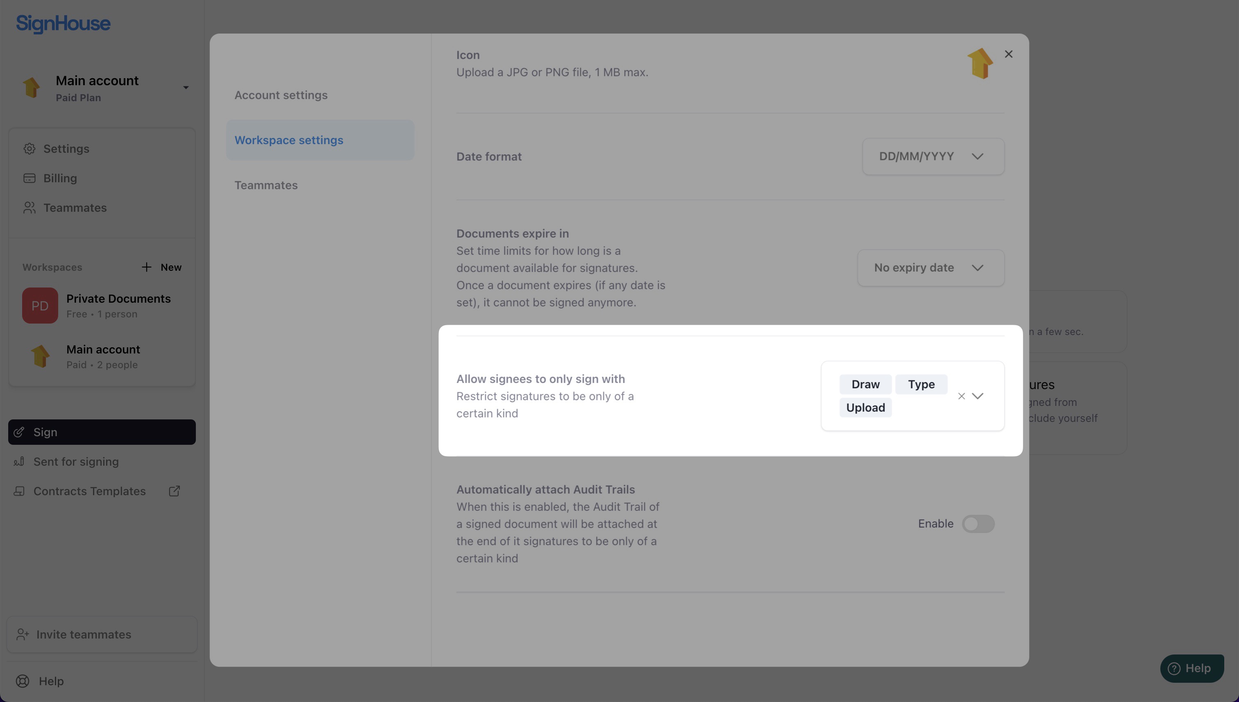Open Billing with the card icon
Image resolution: width=1239 pixels, height=702 pixels.
pos(29,178)
